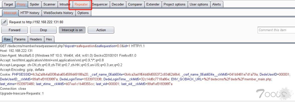295x102 pixels.
Task: Open the Project options tab
Action: coord(175,4)
